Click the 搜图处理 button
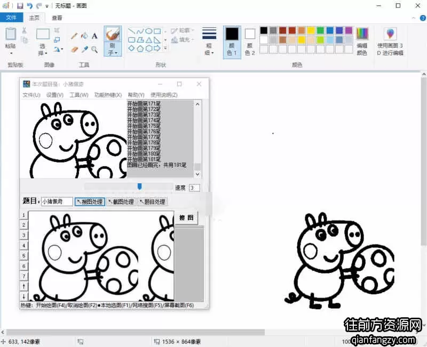The image size is (427, 347). 90,202
